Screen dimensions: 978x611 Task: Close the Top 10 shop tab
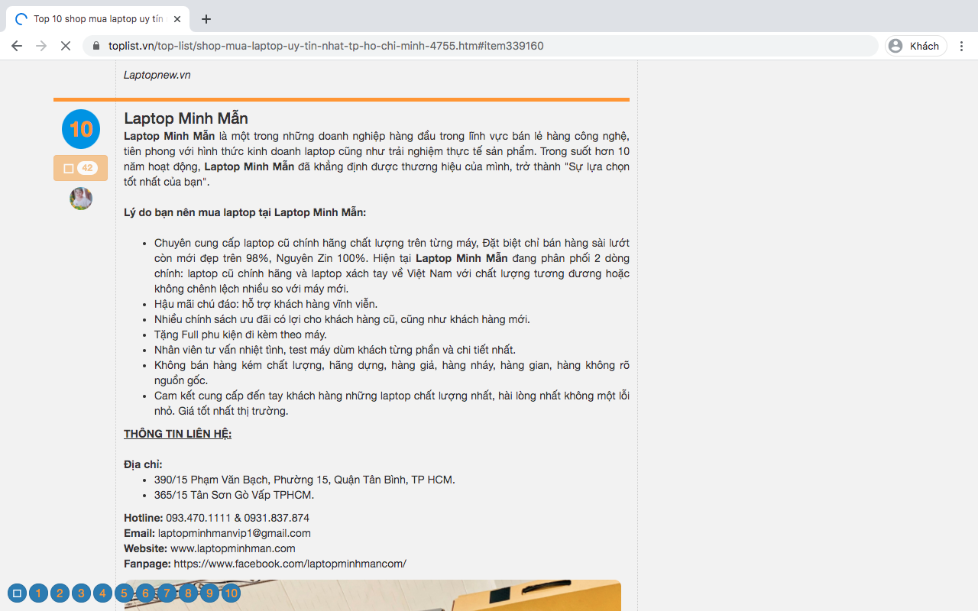pyautogui.click(x=177, y=19)
